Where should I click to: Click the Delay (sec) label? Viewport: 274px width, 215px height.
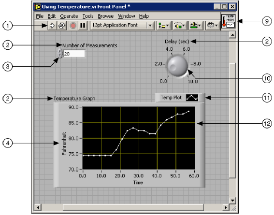[x=177, y=42]
